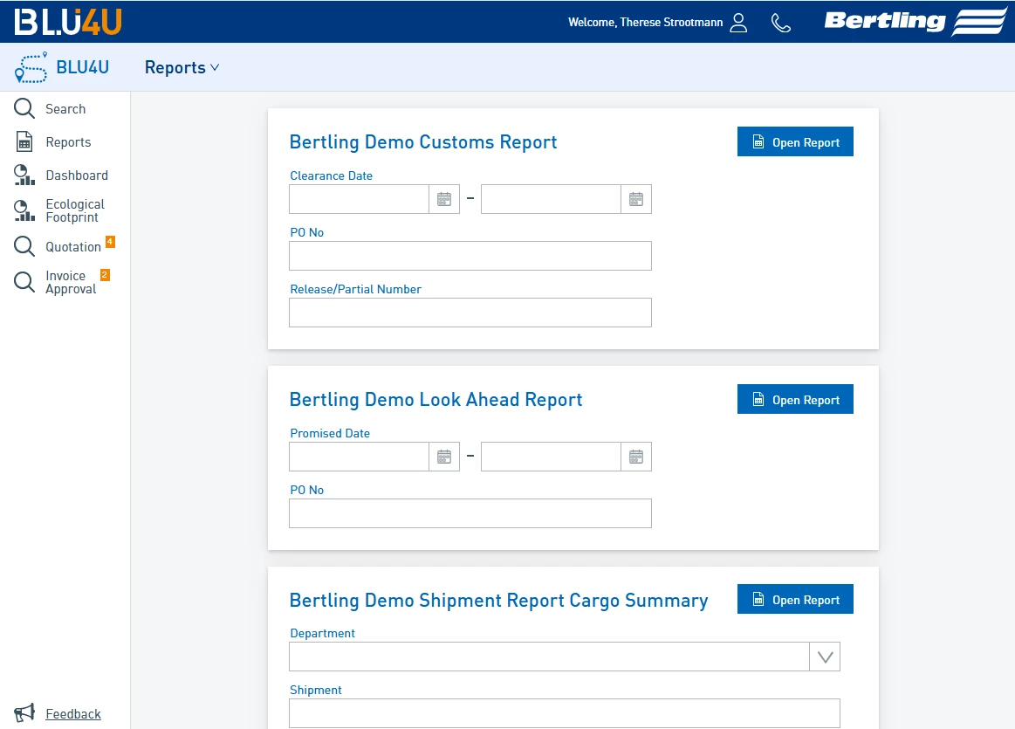1015x729 pixels.
Task: Open Invoice Approval from the sidebar
Action: click(x=71, y=282)
